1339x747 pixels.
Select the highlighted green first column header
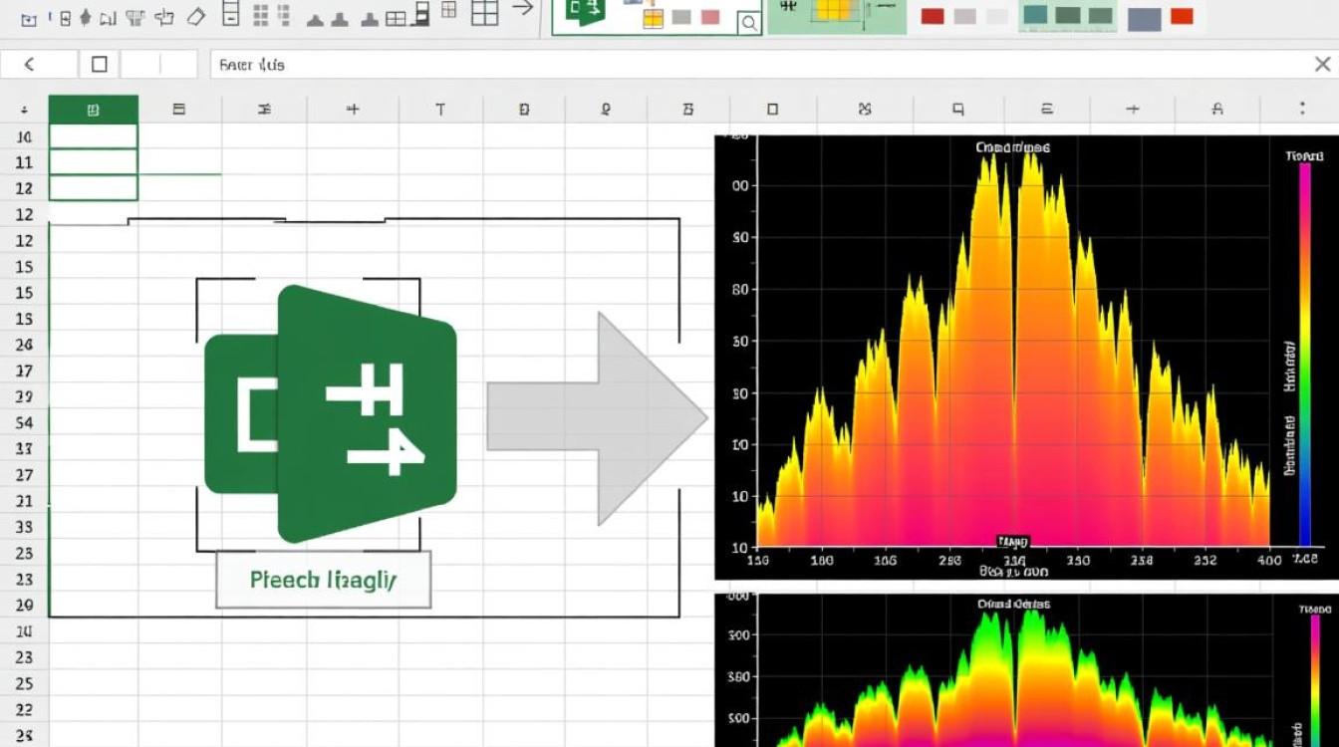click(x=93, y=110)
